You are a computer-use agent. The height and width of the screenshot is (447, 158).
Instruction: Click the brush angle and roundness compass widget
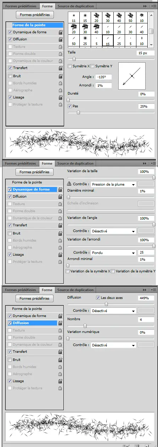[x=132, y=76]
